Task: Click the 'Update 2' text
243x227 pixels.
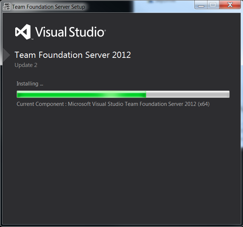Action: pyautogui.click(x=26, y=65)
